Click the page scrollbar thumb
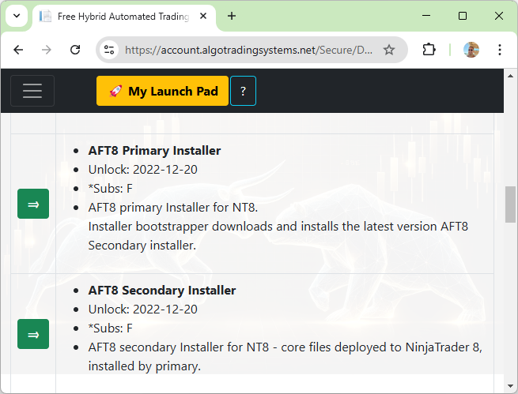Viewport: 518px width, 394px height. (510, 205)
